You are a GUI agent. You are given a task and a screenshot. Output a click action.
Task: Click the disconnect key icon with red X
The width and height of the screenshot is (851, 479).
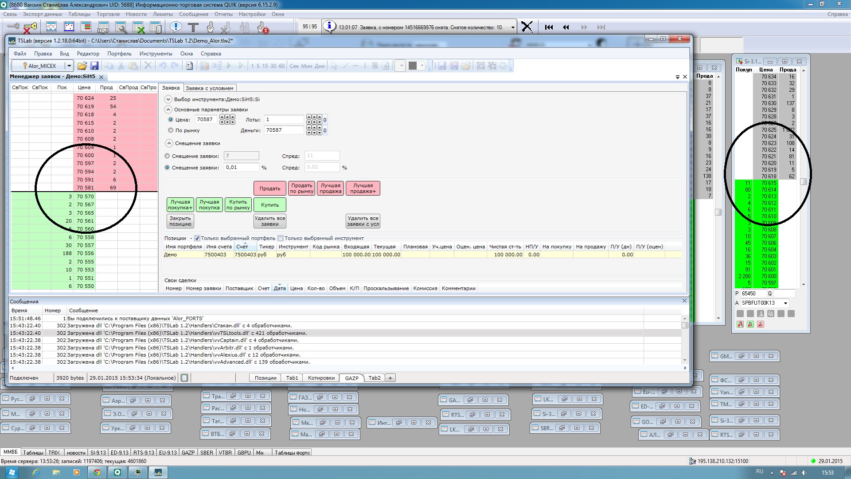pyautogui.click(x=30, y=27)
